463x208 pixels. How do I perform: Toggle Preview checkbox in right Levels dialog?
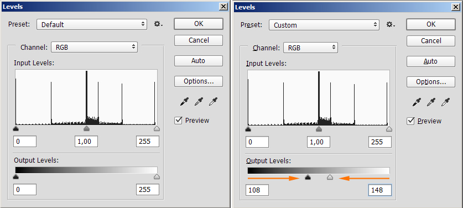coord(410,121)
